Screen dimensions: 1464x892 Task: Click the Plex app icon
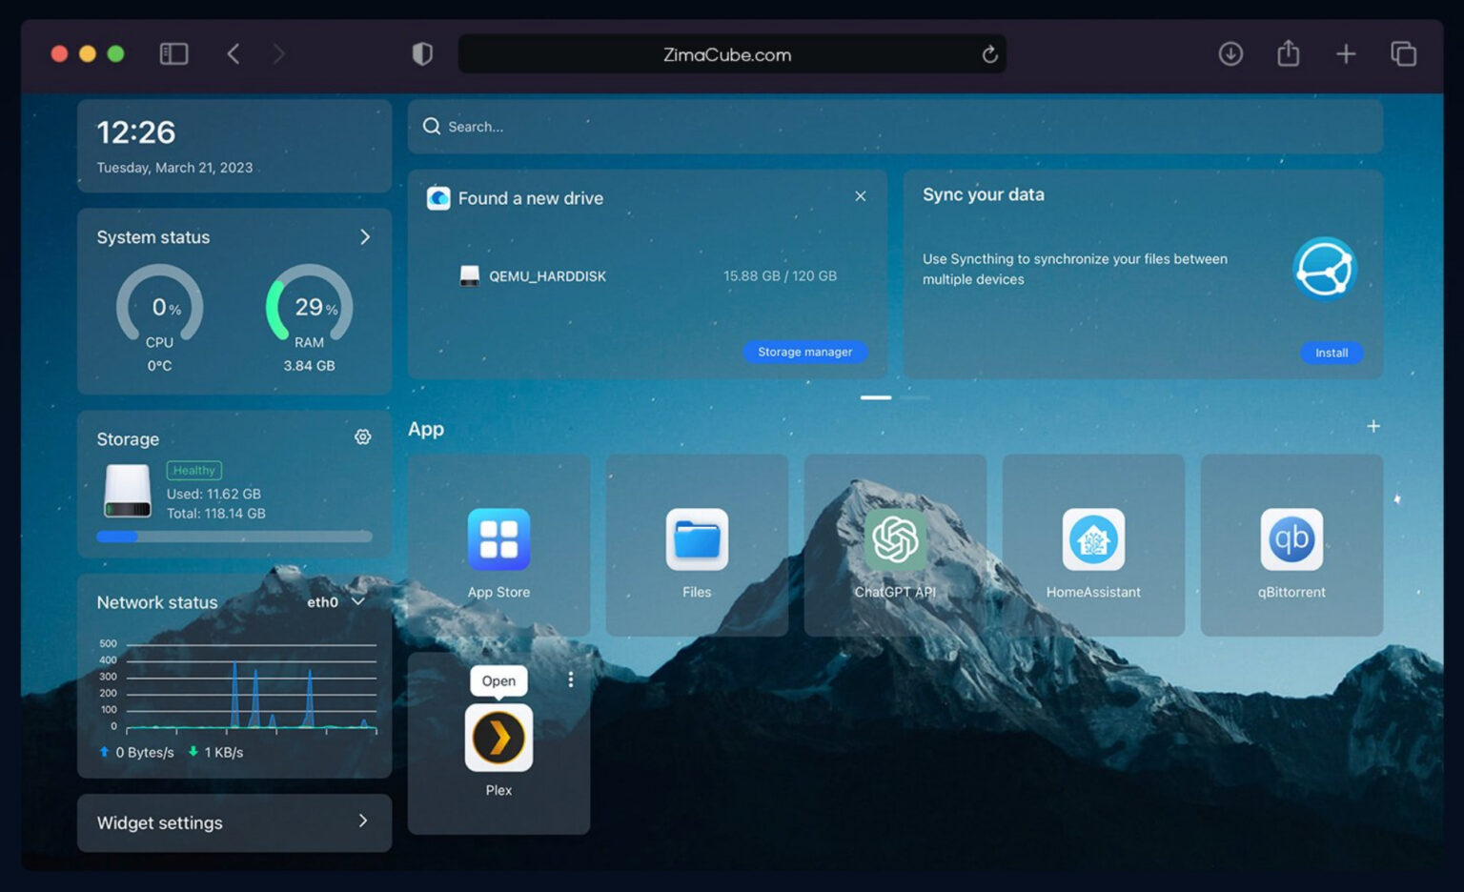click(x=498, y=736)
